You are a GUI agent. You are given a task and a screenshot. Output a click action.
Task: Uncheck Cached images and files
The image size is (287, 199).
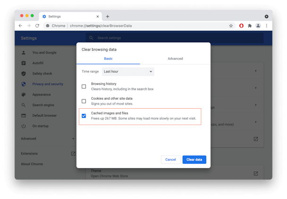click(x=84, y=116)
